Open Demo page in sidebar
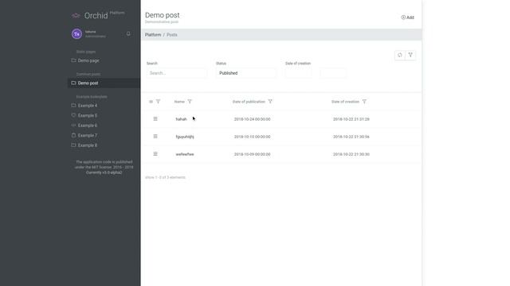 pos(88,60)
